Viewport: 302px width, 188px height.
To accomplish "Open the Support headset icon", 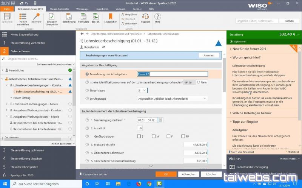I will point(145,17).
